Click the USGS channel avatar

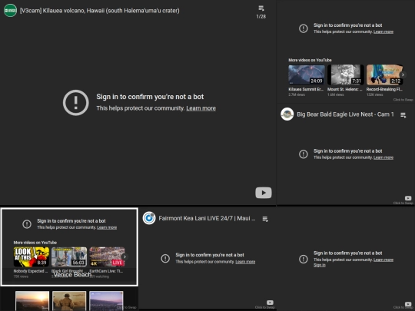[x=10, y=11]
